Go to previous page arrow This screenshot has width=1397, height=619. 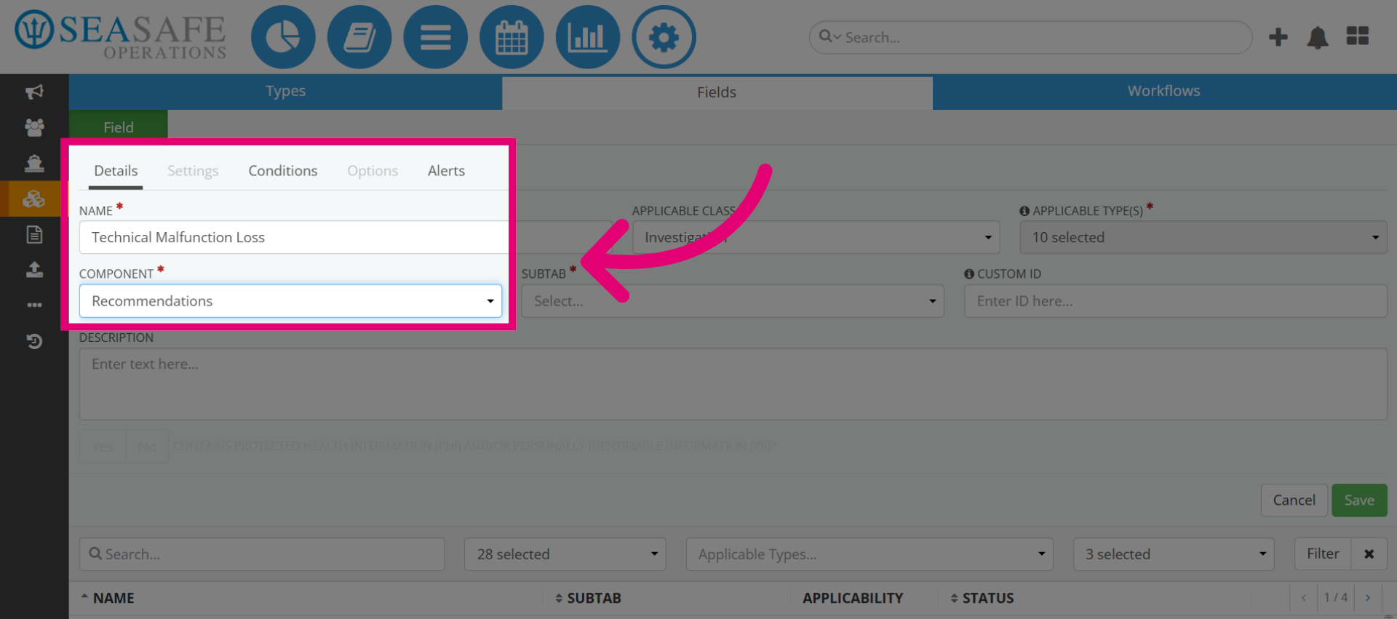tap(1303, 598)
